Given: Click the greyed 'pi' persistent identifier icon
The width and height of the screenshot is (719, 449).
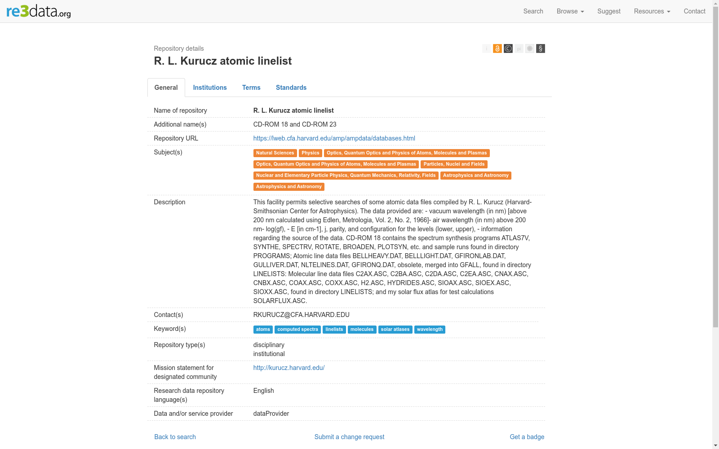Looking at the screenshot, I should [x=519, y=48].
